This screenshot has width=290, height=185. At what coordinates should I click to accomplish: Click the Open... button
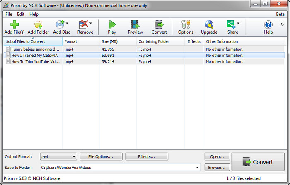[217, 156]
